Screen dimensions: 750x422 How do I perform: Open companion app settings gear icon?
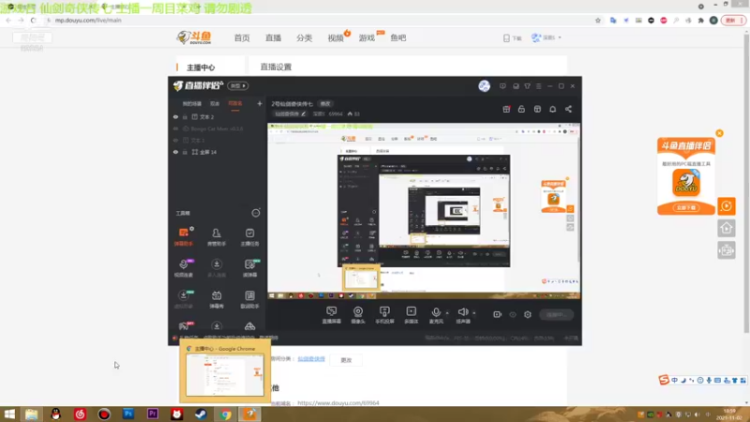528,314
